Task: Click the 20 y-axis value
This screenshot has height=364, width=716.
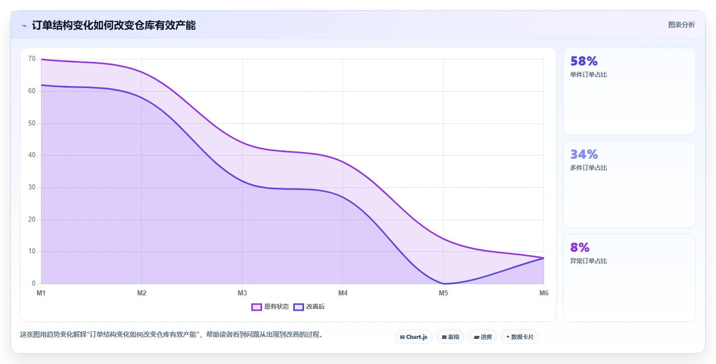Action: [32, 220]
